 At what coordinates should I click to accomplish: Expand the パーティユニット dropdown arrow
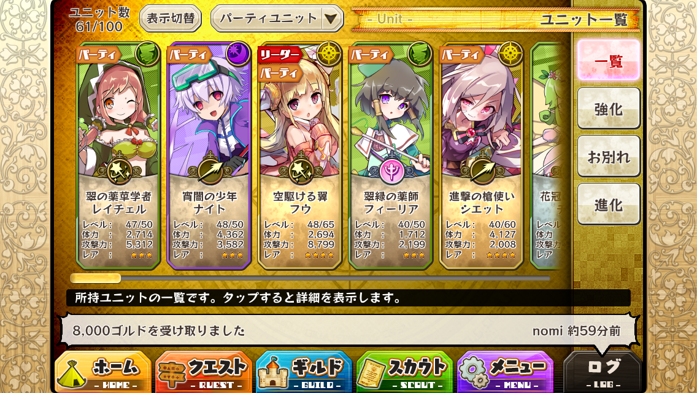tap(331, 18)
